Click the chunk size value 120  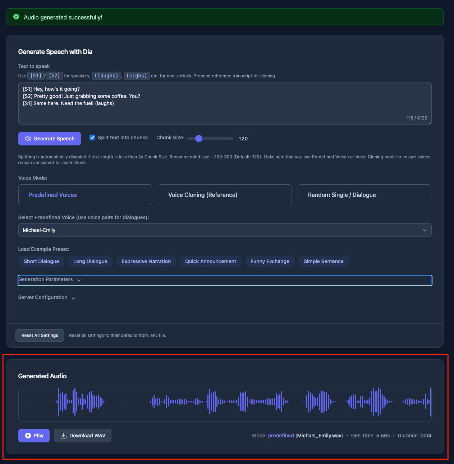(243, 139)
